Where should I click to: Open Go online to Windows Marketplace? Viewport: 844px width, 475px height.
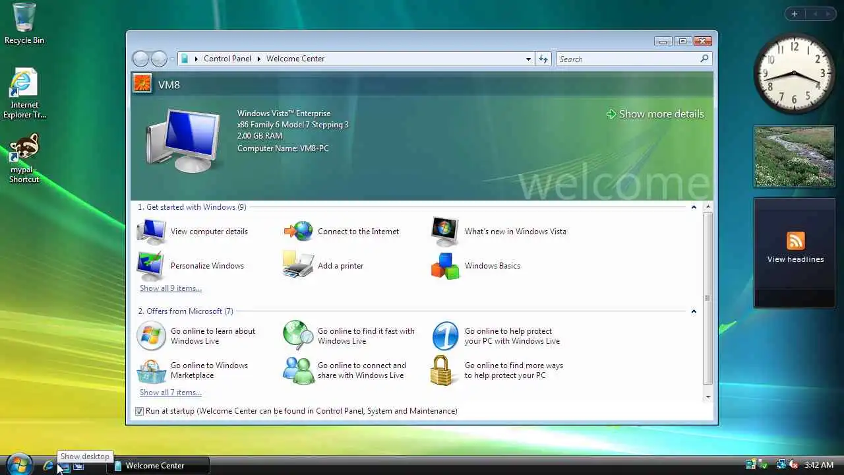pyautogui.click(x=193, y=371)
